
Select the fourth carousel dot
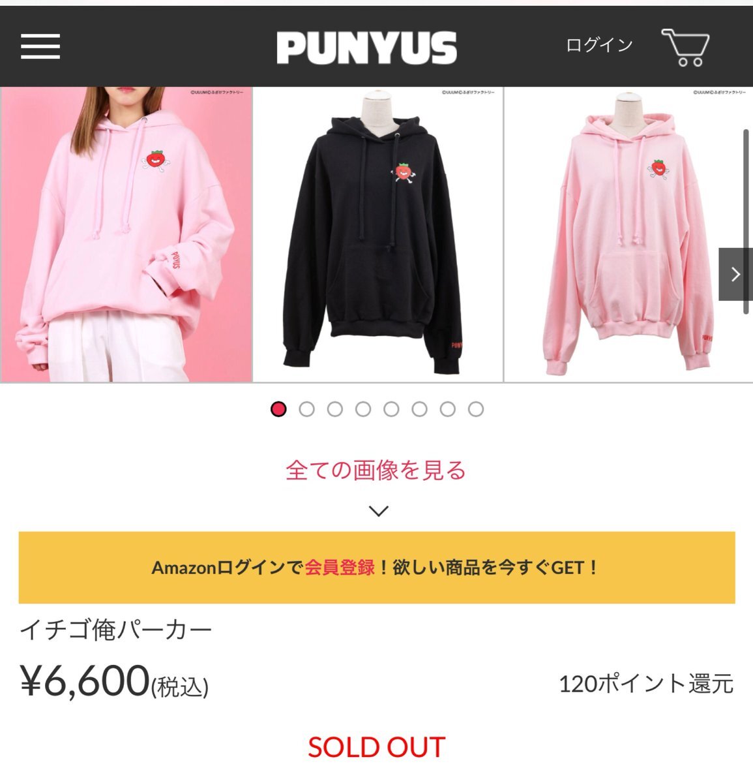click(363, 409)
